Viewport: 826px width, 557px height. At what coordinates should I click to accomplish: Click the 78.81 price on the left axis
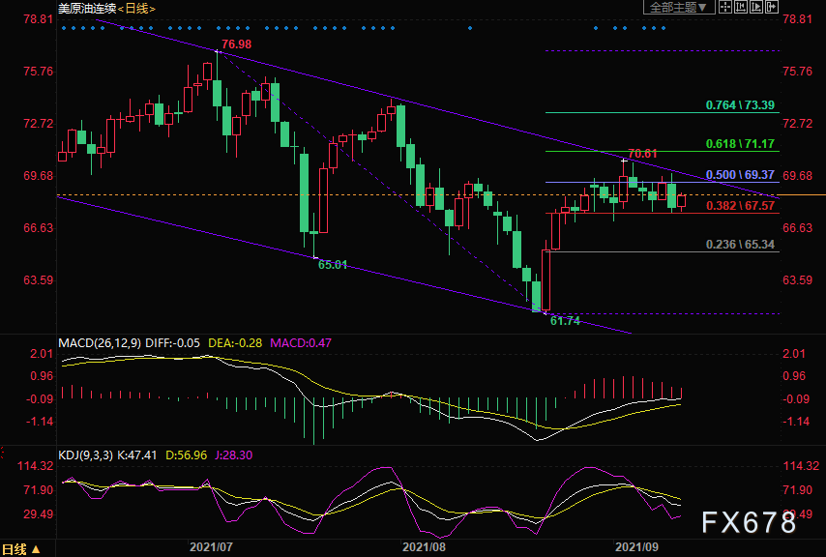(39, 19)
